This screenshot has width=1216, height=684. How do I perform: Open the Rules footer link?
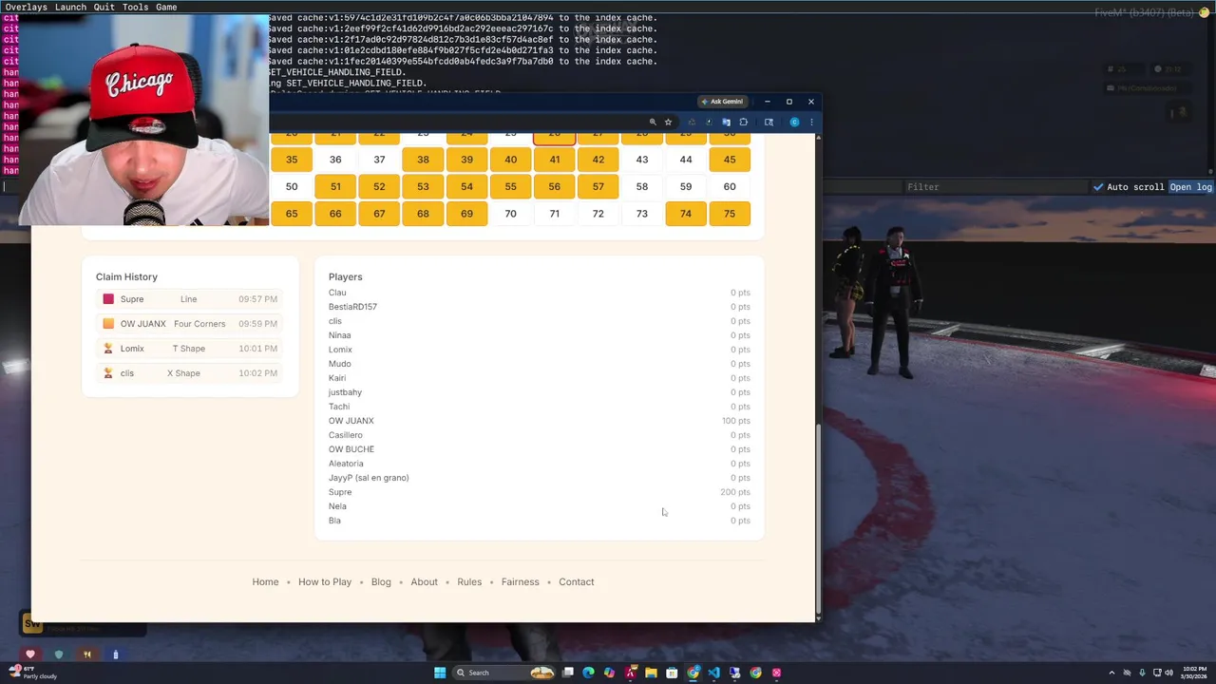click(469, 582)
